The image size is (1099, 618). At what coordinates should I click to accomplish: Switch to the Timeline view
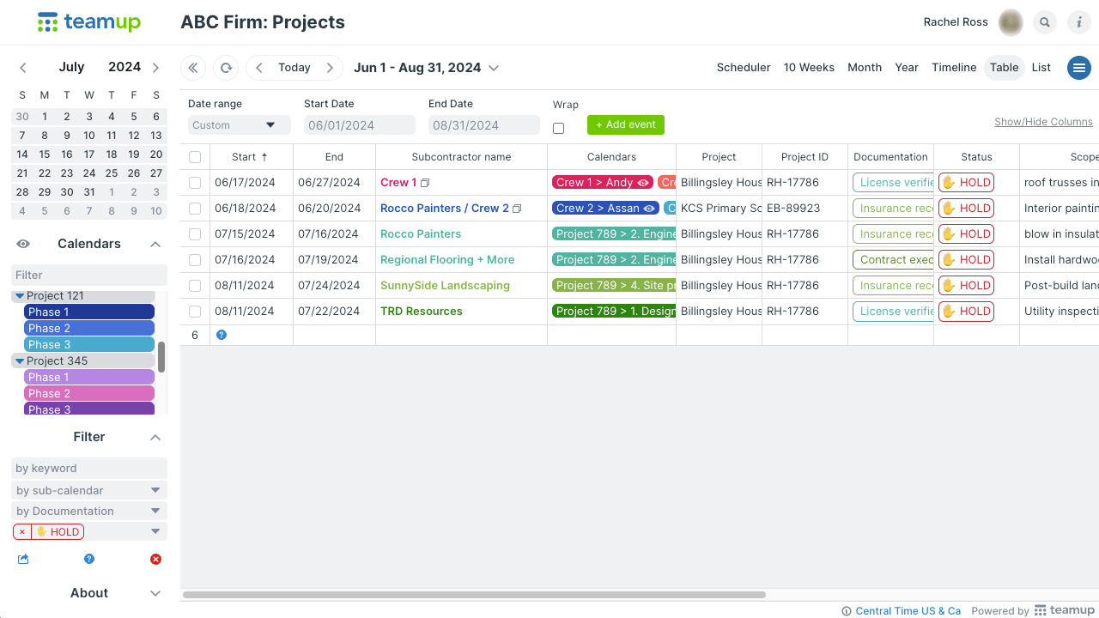click(954, 68)
